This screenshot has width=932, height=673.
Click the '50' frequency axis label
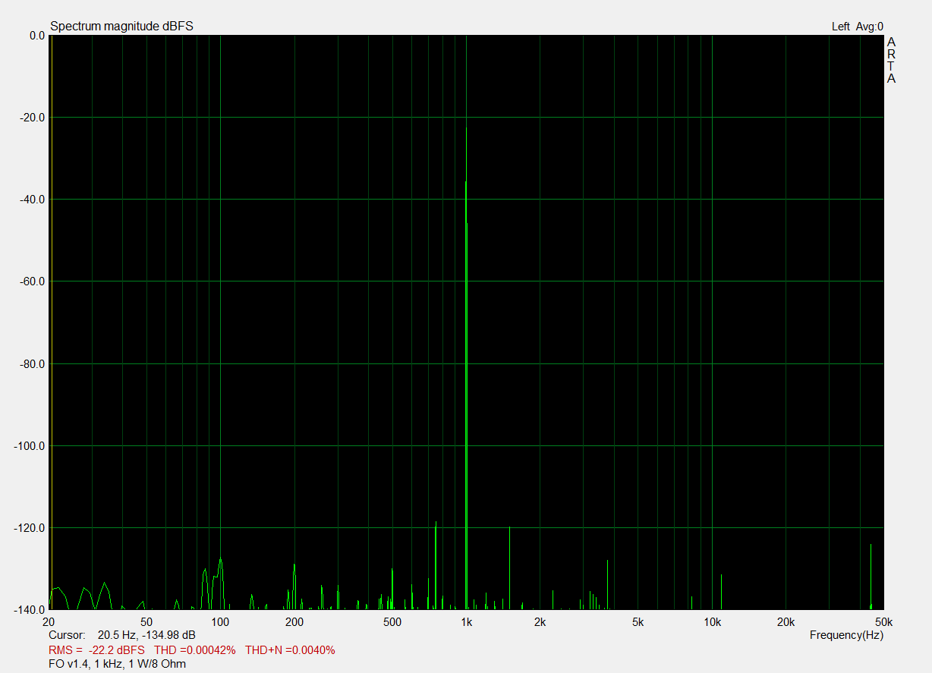[x=146, y=622]
